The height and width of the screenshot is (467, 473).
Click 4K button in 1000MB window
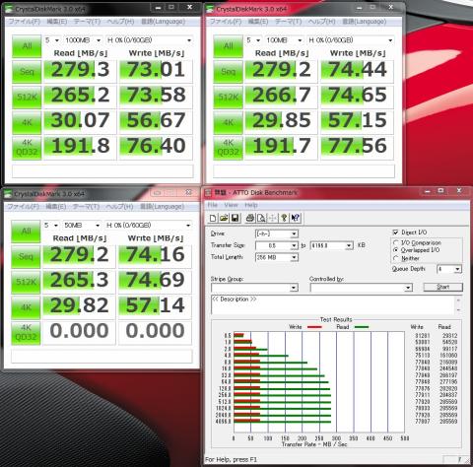(x=27, y=122)
